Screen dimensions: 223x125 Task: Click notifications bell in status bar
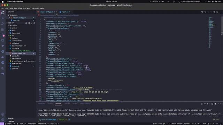click(x=221, y=124)
